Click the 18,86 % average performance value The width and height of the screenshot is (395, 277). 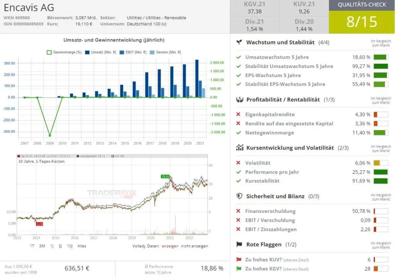point(212,268)
